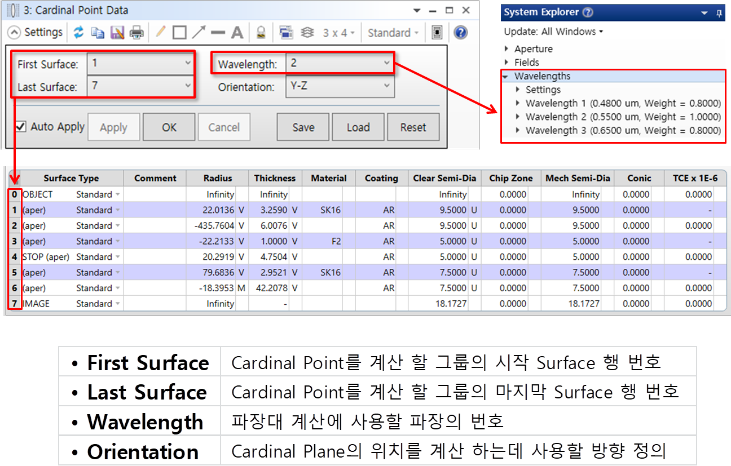Open the Cardinal Point Data window options arrow

[x=417, y=11]
